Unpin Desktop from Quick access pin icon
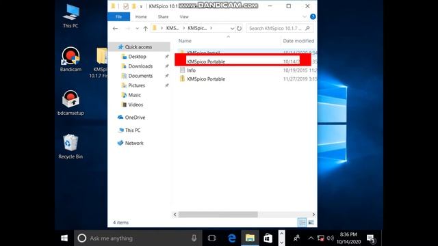Viewport: 438px width, 246px height. 167,57
